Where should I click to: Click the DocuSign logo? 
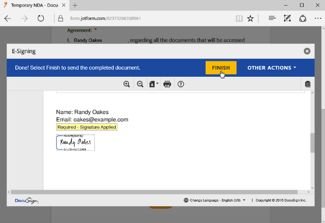pos(26,200)
